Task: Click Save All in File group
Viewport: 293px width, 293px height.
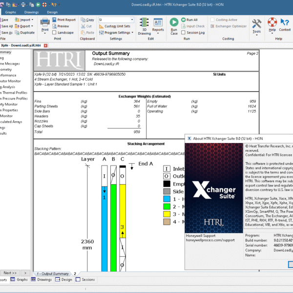Action: (x=6, y=26)
